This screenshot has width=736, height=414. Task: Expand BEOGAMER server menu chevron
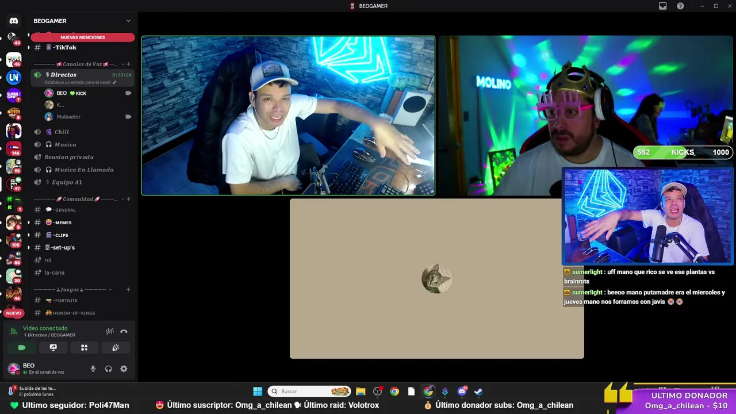128,21
